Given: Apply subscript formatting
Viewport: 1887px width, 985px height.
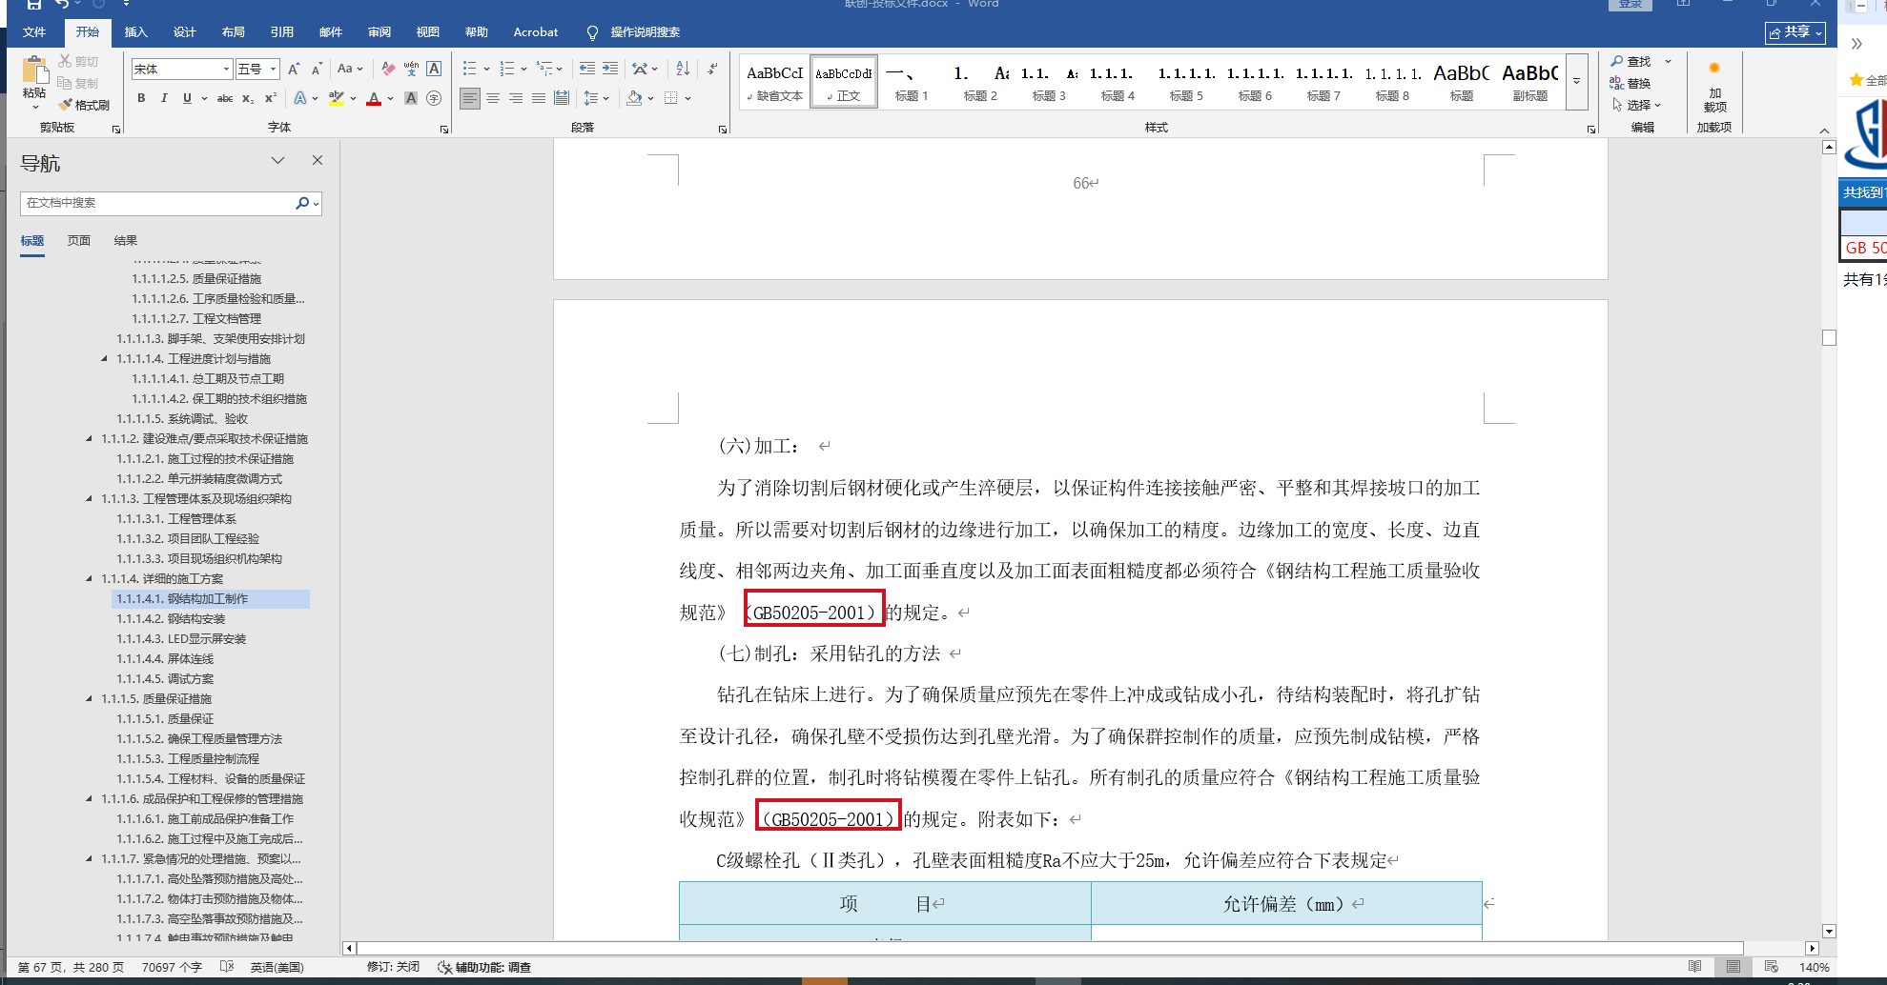Looking at the screenshot, I should [248, 98].
